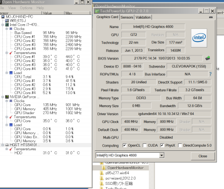Click the Value column header

point(53,13)
